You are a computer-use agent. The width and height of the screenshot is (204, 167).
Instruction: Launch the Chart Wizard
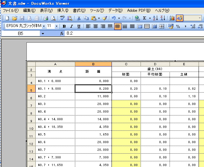point(172,18)
